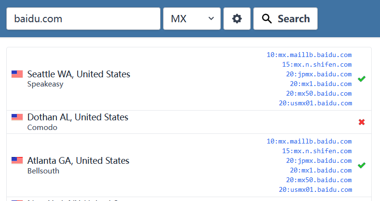Click the US flag beside Seattle WA
This screenshot has height=201, width=380.
click(x=17, y=74)
